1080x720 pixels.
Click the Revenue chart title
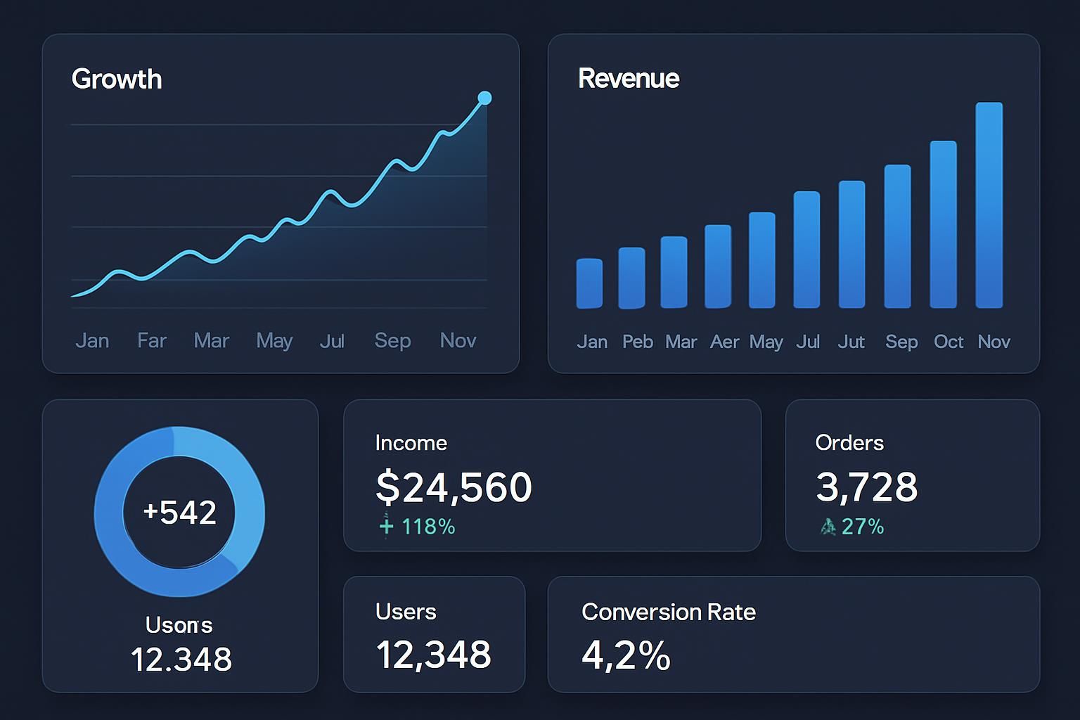point(629,78)
